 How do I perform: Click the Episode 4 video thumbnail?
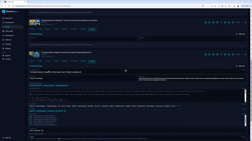(34, 54)
